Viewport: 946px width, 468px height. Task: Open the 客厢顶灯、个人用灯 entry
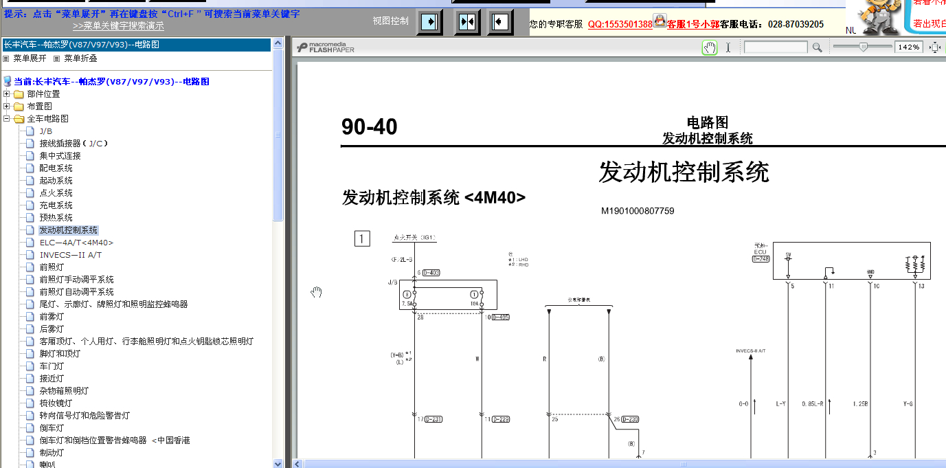(x=146, y=341)
